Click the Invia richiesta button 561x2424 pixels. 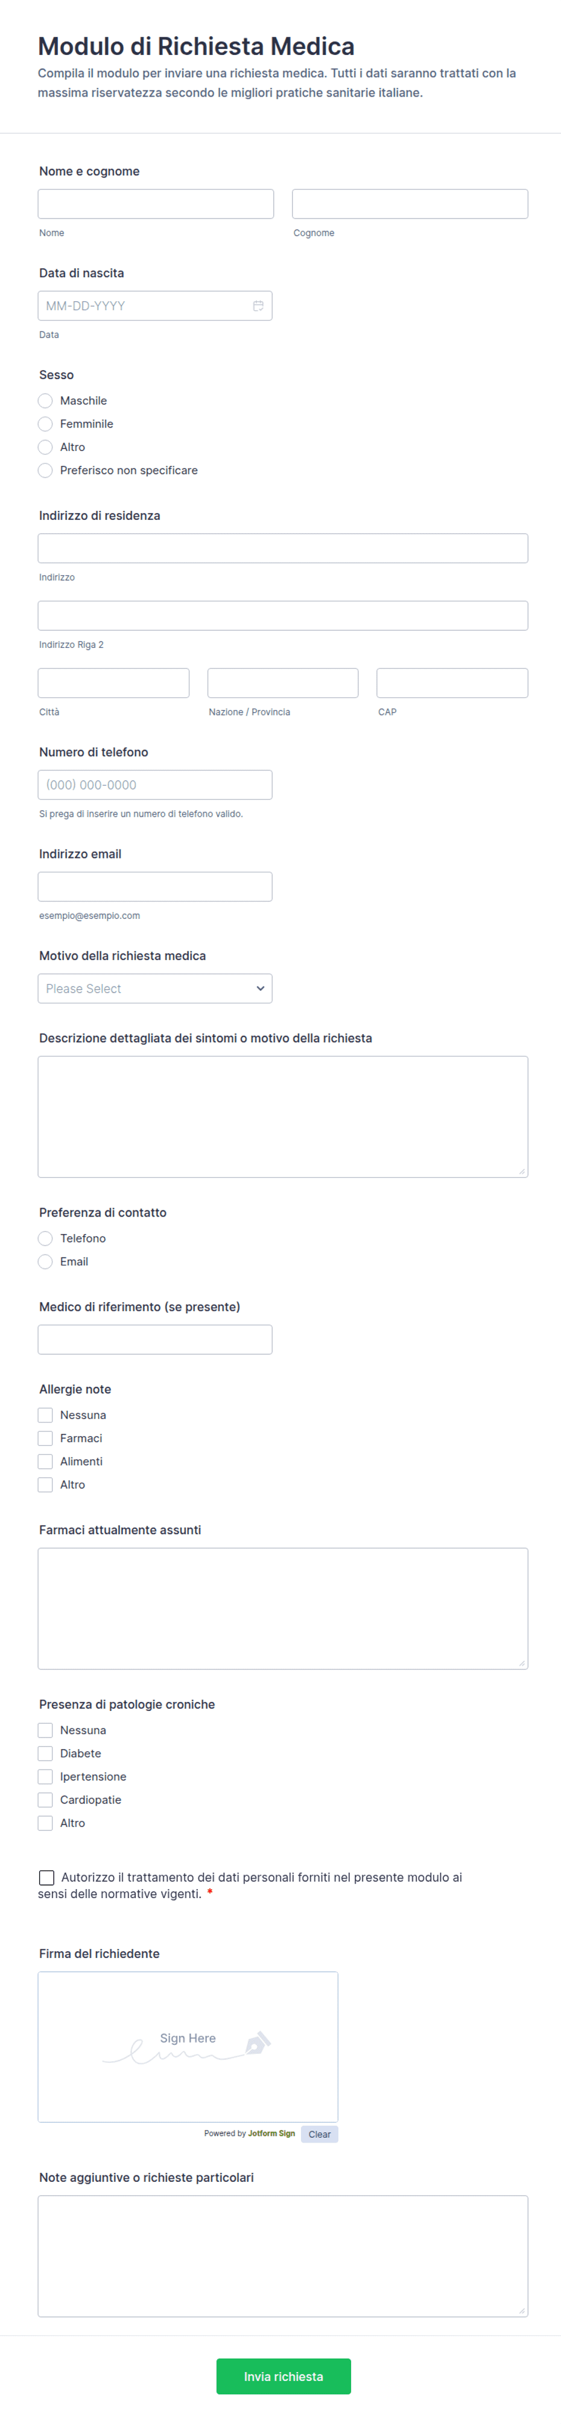(x=284, y=2376)
